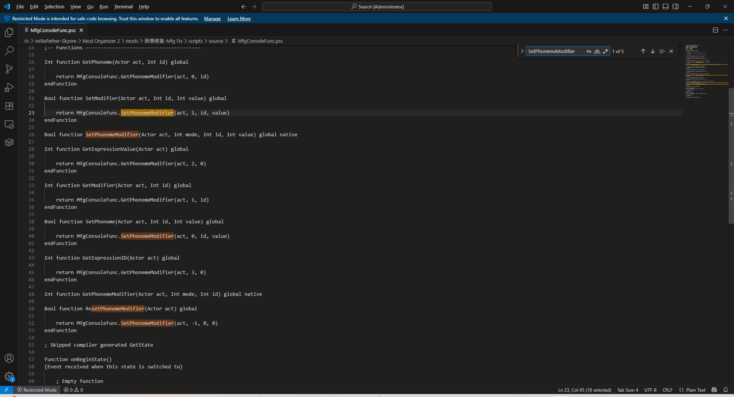Expand the Replace row in find widget
This screenshot has width=734, height=397.
pyautogui.click(x=522, y=51)
